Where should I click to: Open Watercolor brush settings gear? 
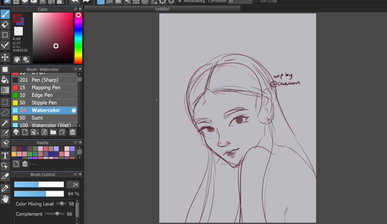pyautogui.click(x=73, y=110)
